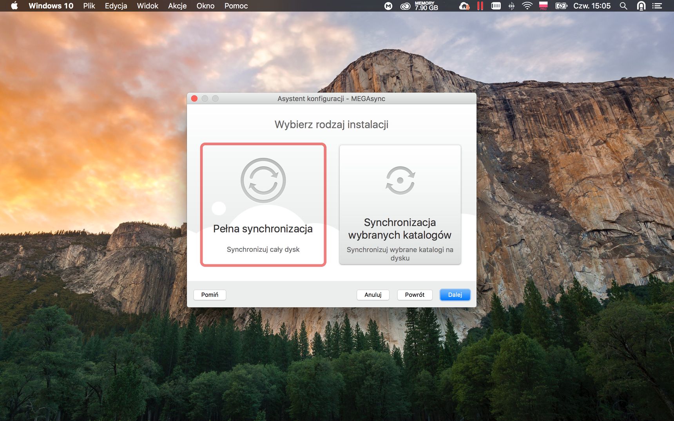This screenshot has height=421, width=674.
Task: Open the Wi-Fi status menu
Action: [527, 6]
